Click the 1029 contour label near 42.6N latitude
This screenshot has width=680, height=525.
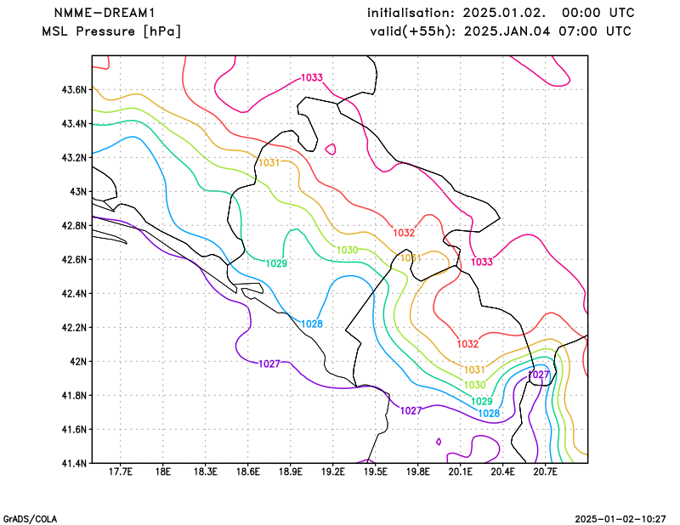(276, 263)
